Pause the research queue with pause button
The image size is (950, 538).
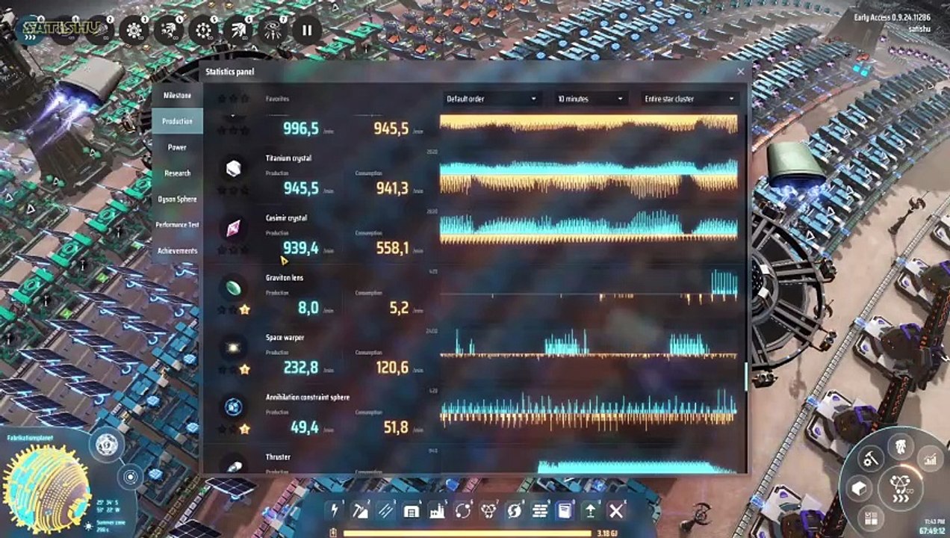(307, 31)
